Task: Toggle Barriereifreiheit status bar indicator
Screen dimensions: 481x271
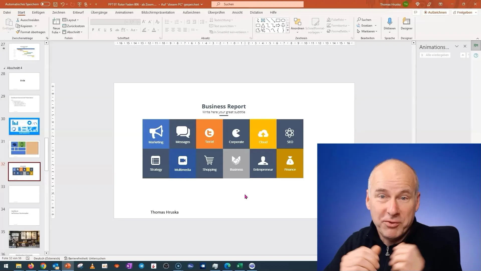Action: point(85,258)
